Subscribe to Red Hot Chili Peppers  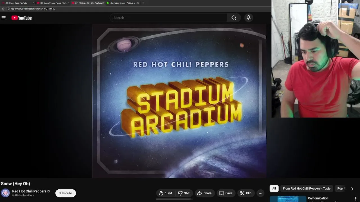point(66,193)
